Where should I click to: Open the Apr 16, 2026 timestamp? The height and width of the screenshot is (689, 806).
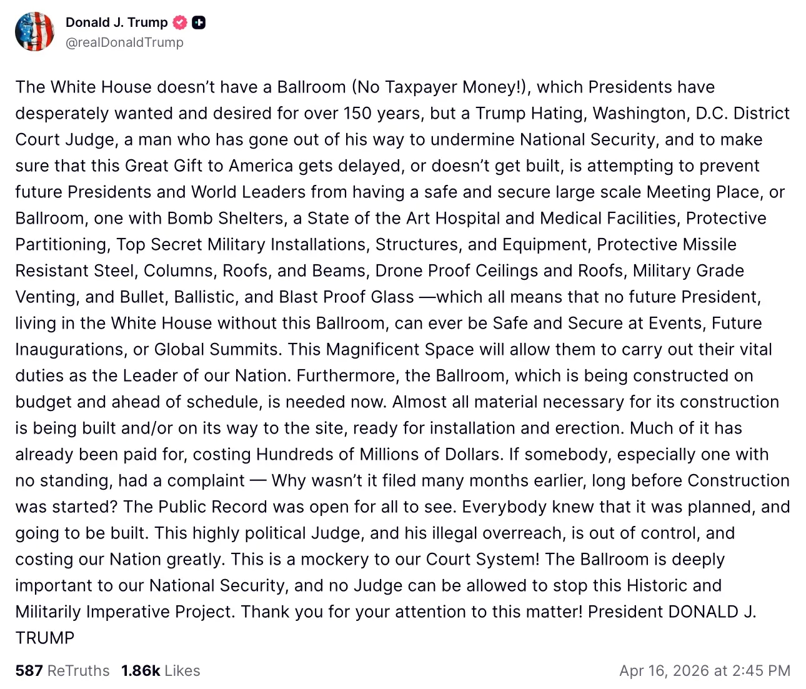pyautogui.click(x=704, y=671)
